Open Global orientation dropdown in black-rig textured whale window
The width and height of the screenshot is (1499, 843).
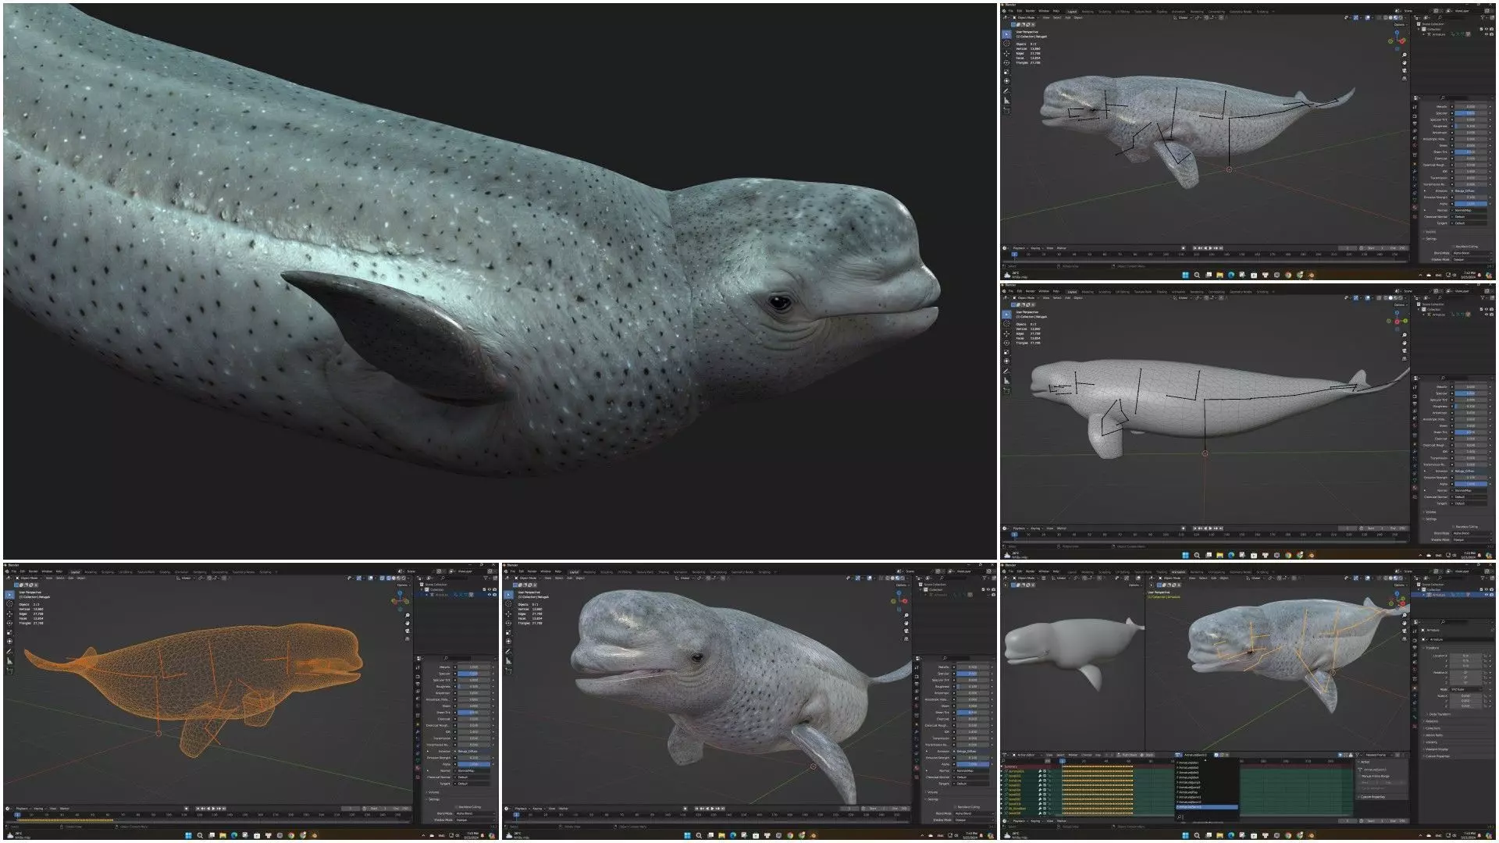coord(1184,17)
